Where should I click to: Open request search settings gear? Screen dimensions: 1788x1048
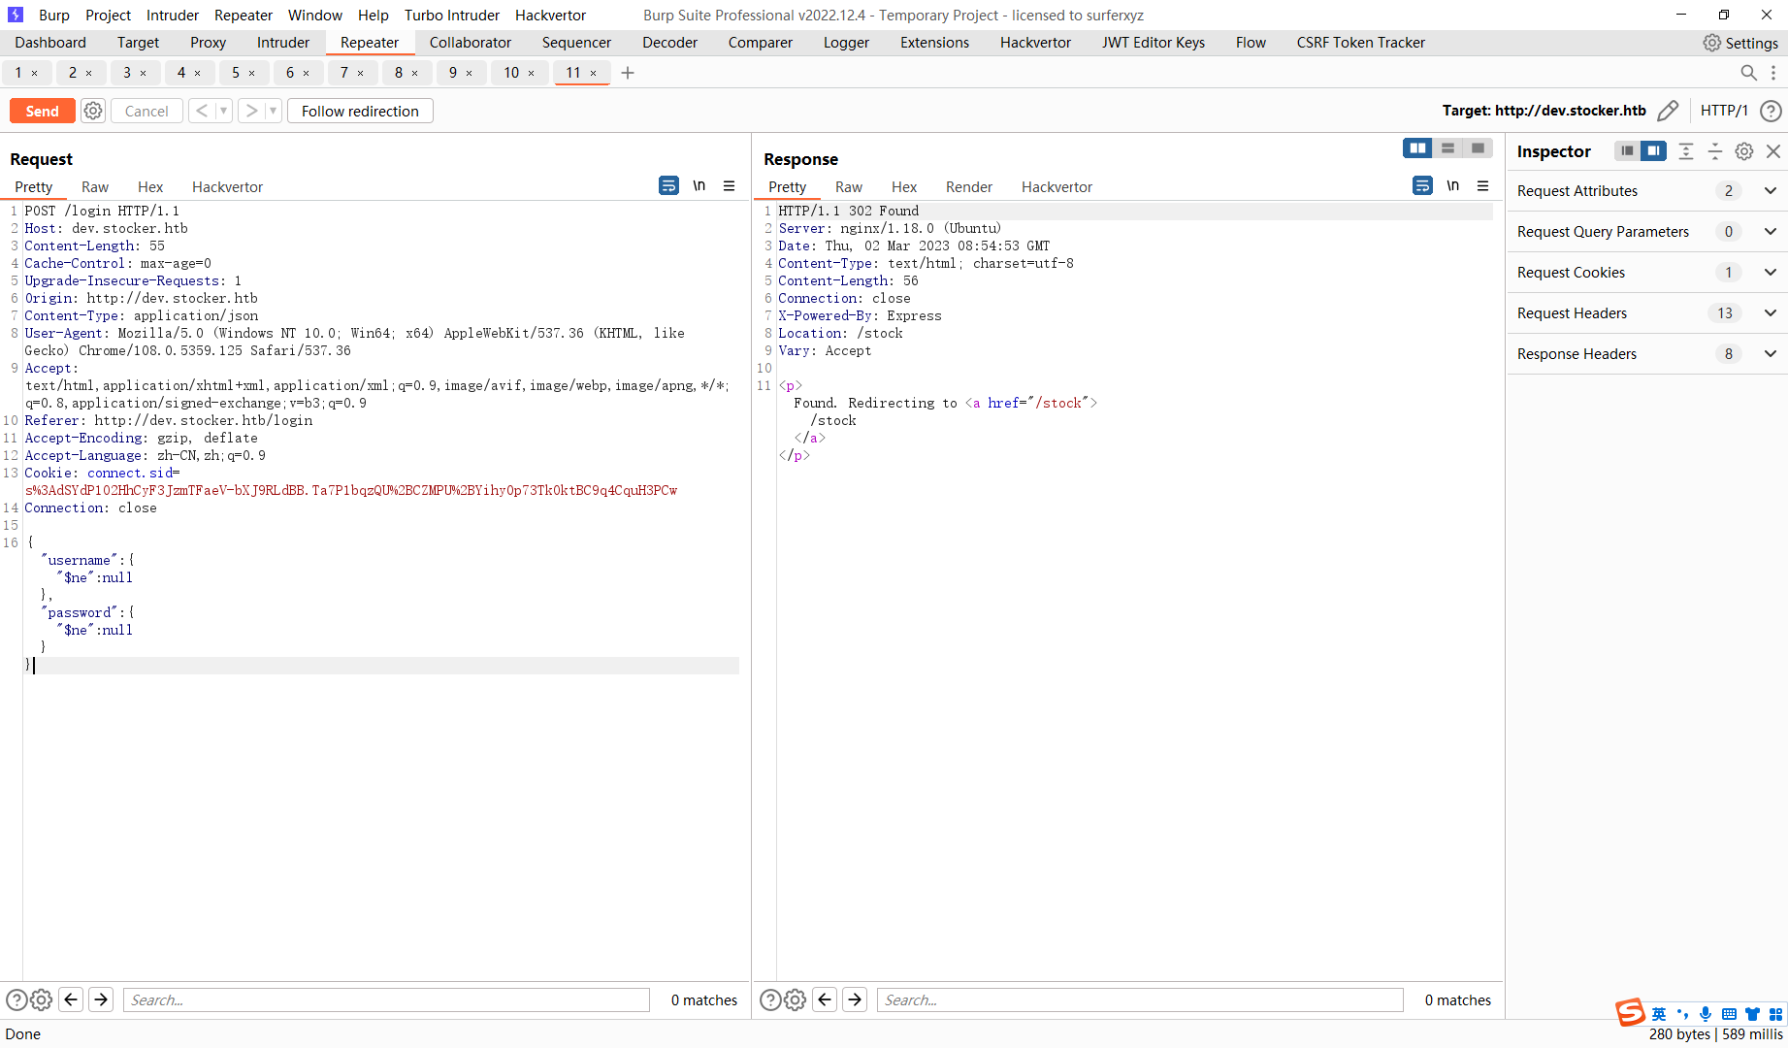click(41, 999)
